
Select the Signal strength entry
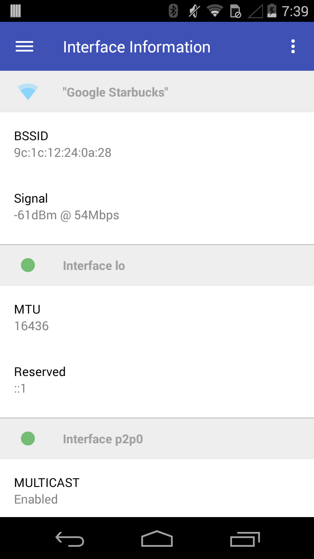157,207
